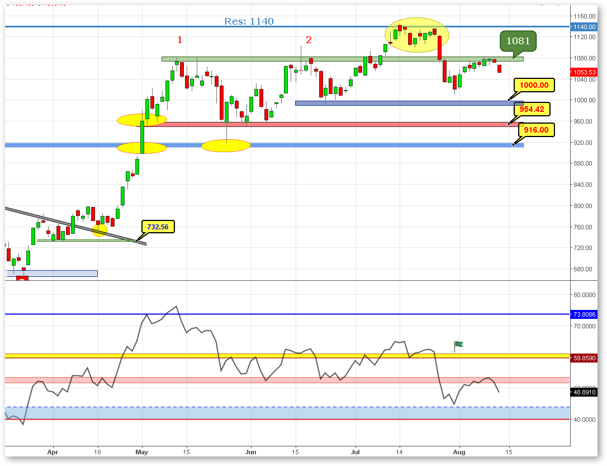
Task: Click the 760.00 price axis label
Action: [x=583, y=227]
